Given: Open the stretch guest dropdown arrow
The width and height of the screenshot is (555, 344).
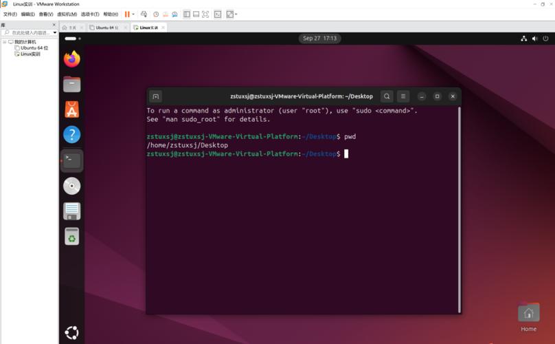Looking at the screenshot, I should click(x=236, y=14).
